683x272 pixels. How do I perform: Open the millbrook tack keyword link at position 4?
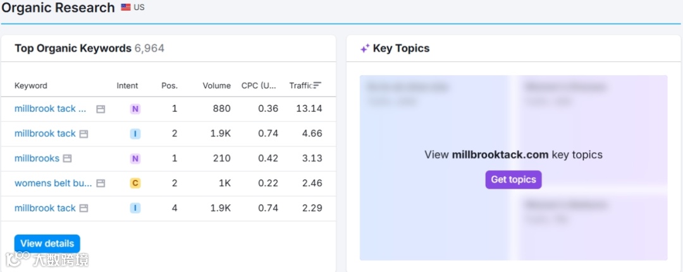pyautogui.click(x=46, y=208)
